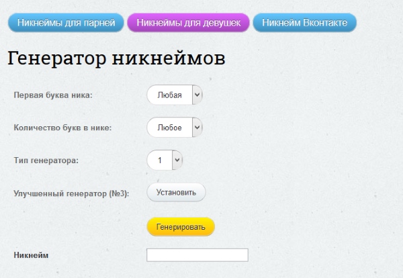Open the letter count dropdown arrow
The image size is (403, 278).
(x=197, y=128)
